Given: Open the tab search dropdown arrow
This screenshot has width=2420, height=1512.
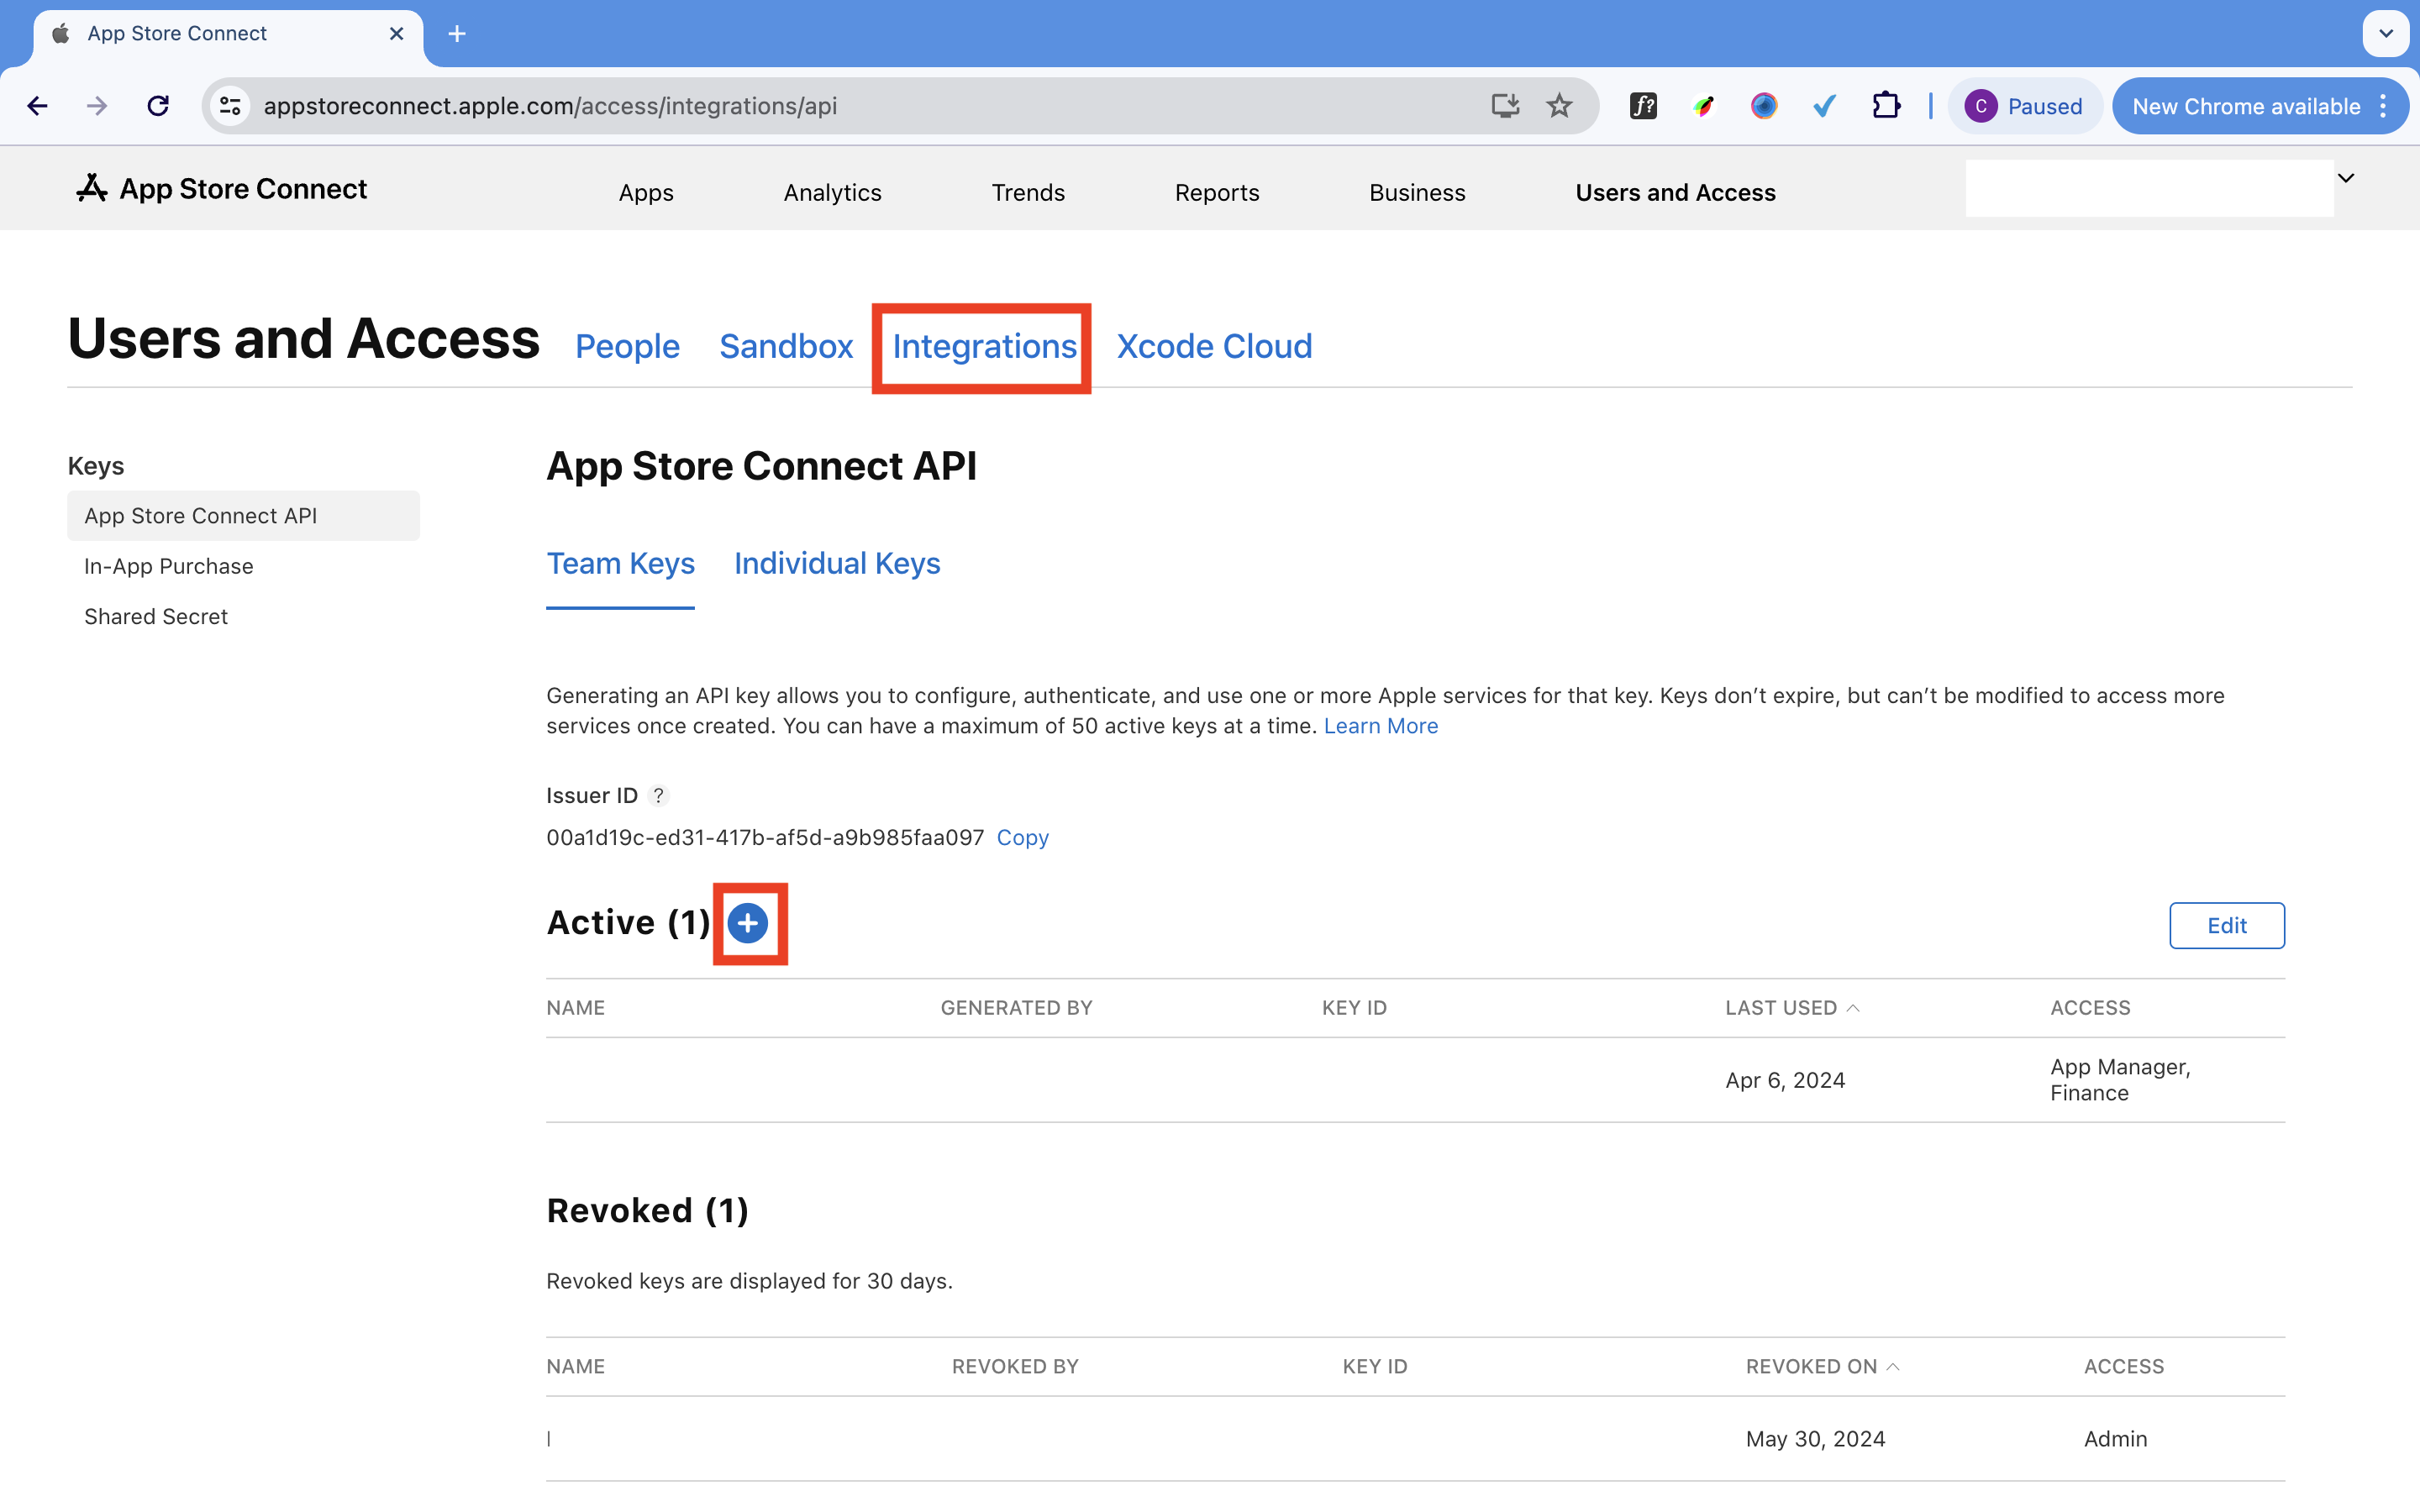Looking at the screenshot, I should click(2386, 34).
